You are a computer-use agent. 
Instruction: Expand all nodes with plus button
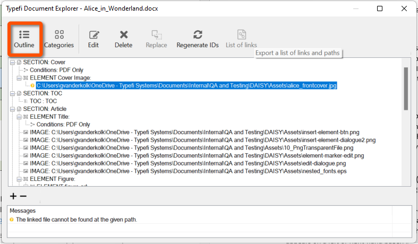tap(13, 196)
